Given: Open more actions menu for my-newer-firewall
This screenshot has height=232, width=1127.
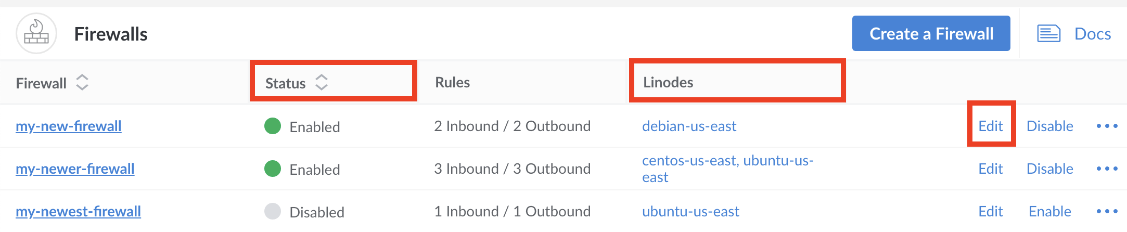Looking at the screenshot, I should click(x=1107, y=169).
